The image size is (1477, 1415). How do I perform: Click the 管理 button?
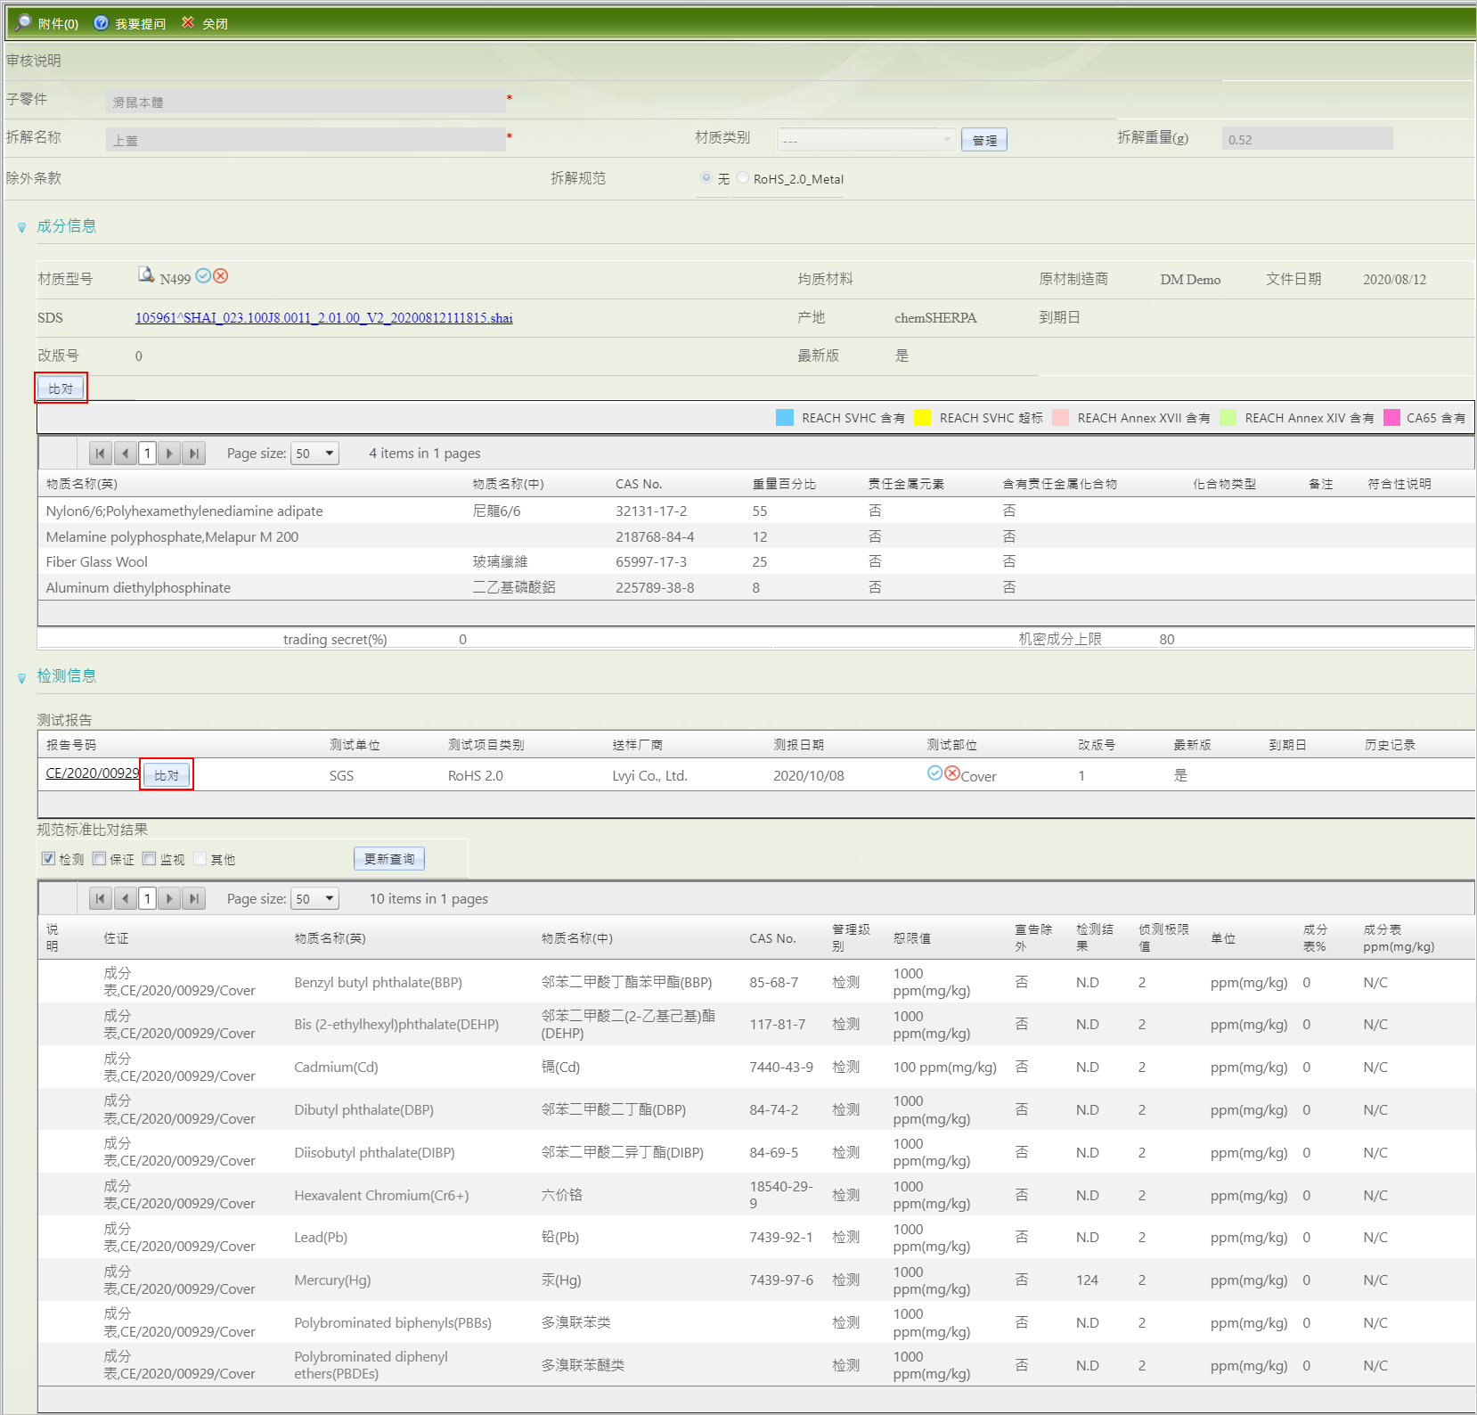[984, 140]
